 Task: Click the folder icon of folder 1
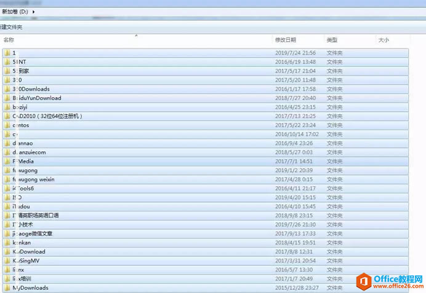pos(7,53)
